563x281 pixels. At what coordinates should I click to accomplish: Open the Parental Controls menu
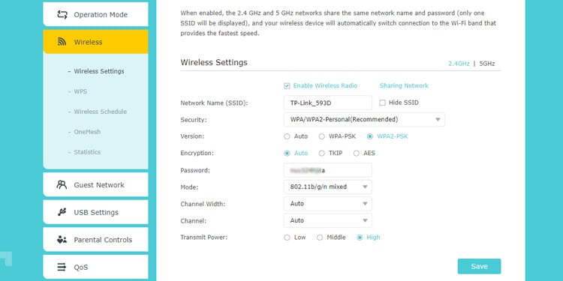(x=95, y=240)
